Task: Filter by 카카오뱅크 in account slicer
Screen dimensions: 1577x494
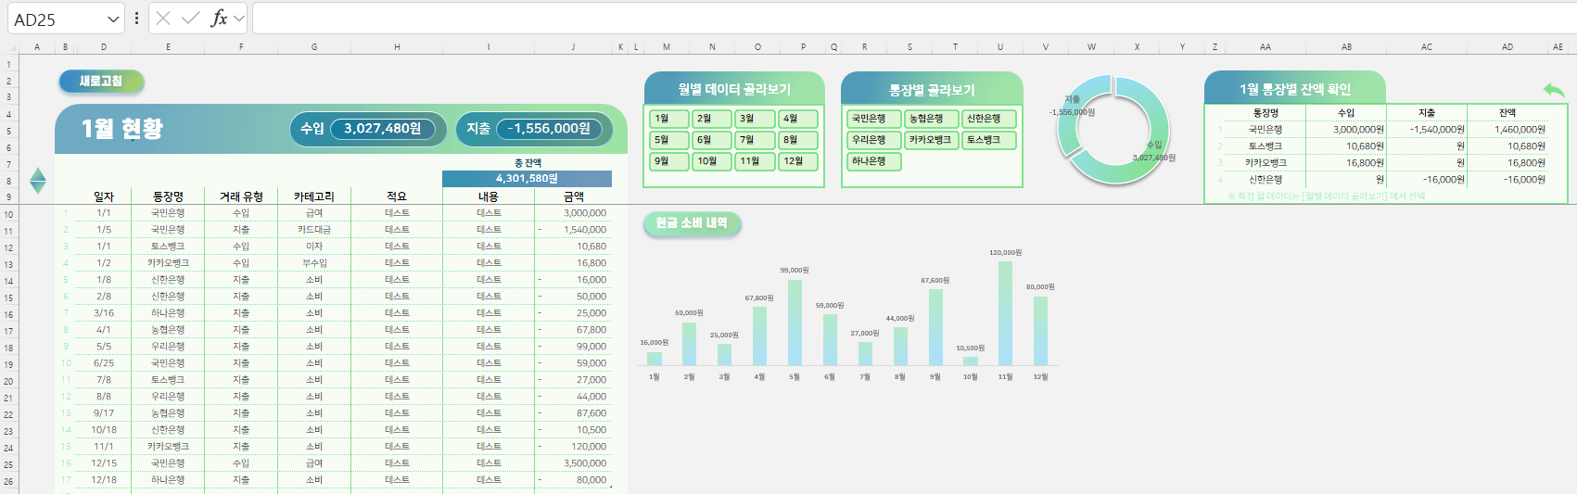Action: point(930,140)
